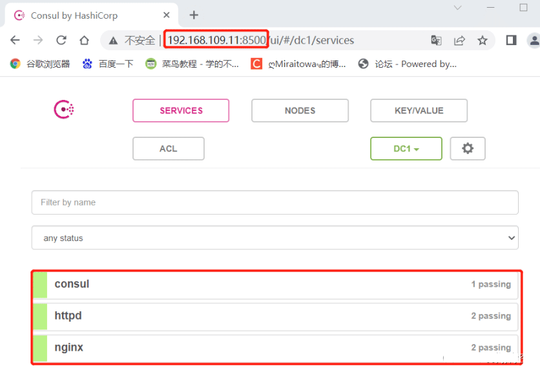Bookmark this page with the star icon
540x370 pixels.
coord(483,41)
